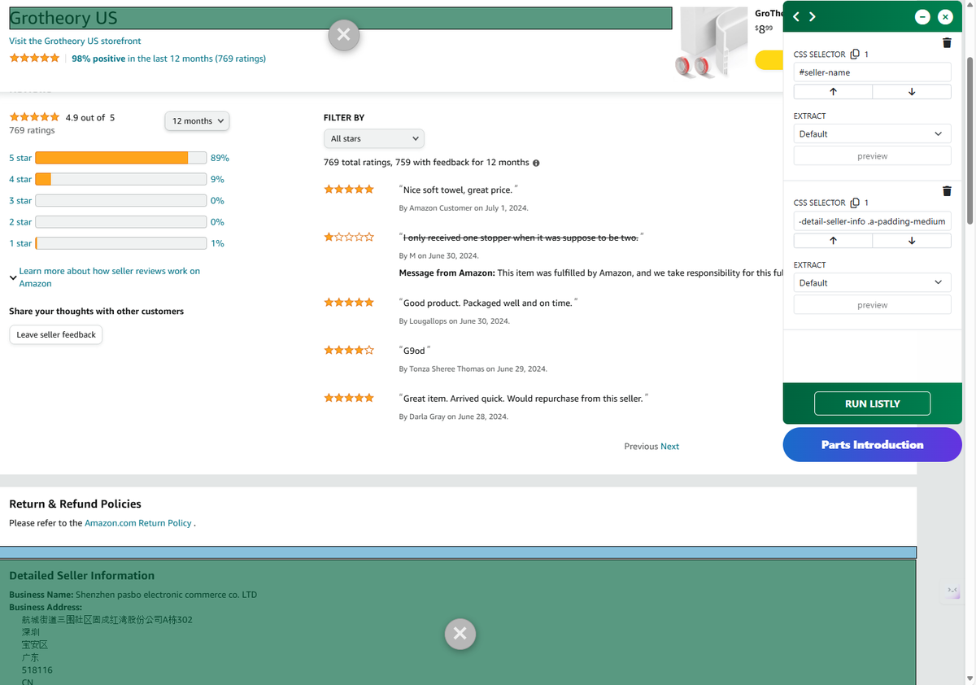The image size is (976, 685).
Task: Click the $8.99 product price
Action: [x=764, y=28]
